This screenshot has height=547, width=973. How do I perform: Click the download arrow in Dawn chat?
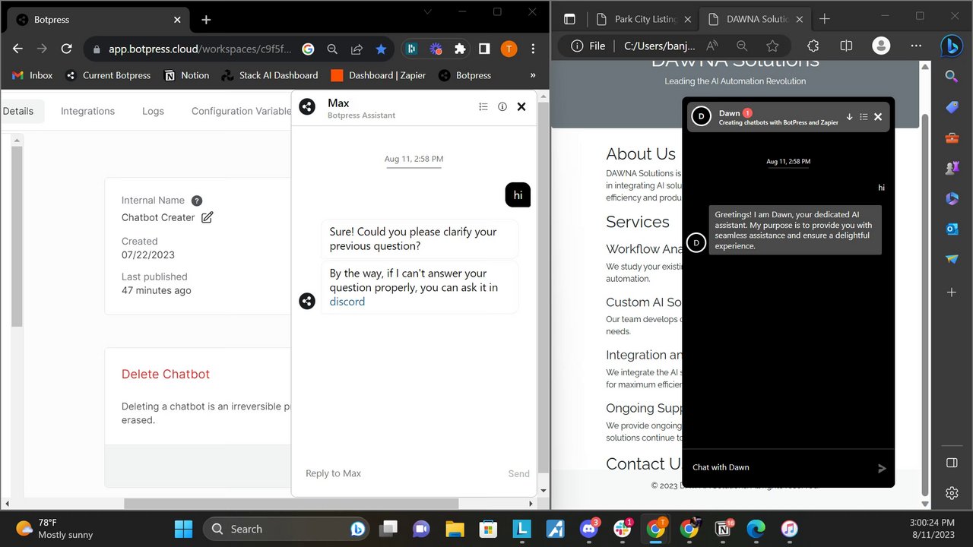(849, 117)
